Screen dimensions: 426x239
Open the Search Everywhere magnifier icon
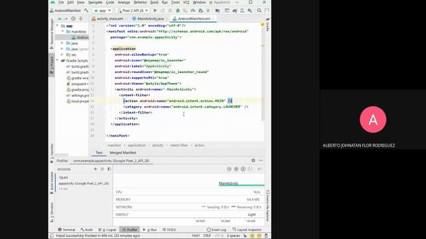259,11
